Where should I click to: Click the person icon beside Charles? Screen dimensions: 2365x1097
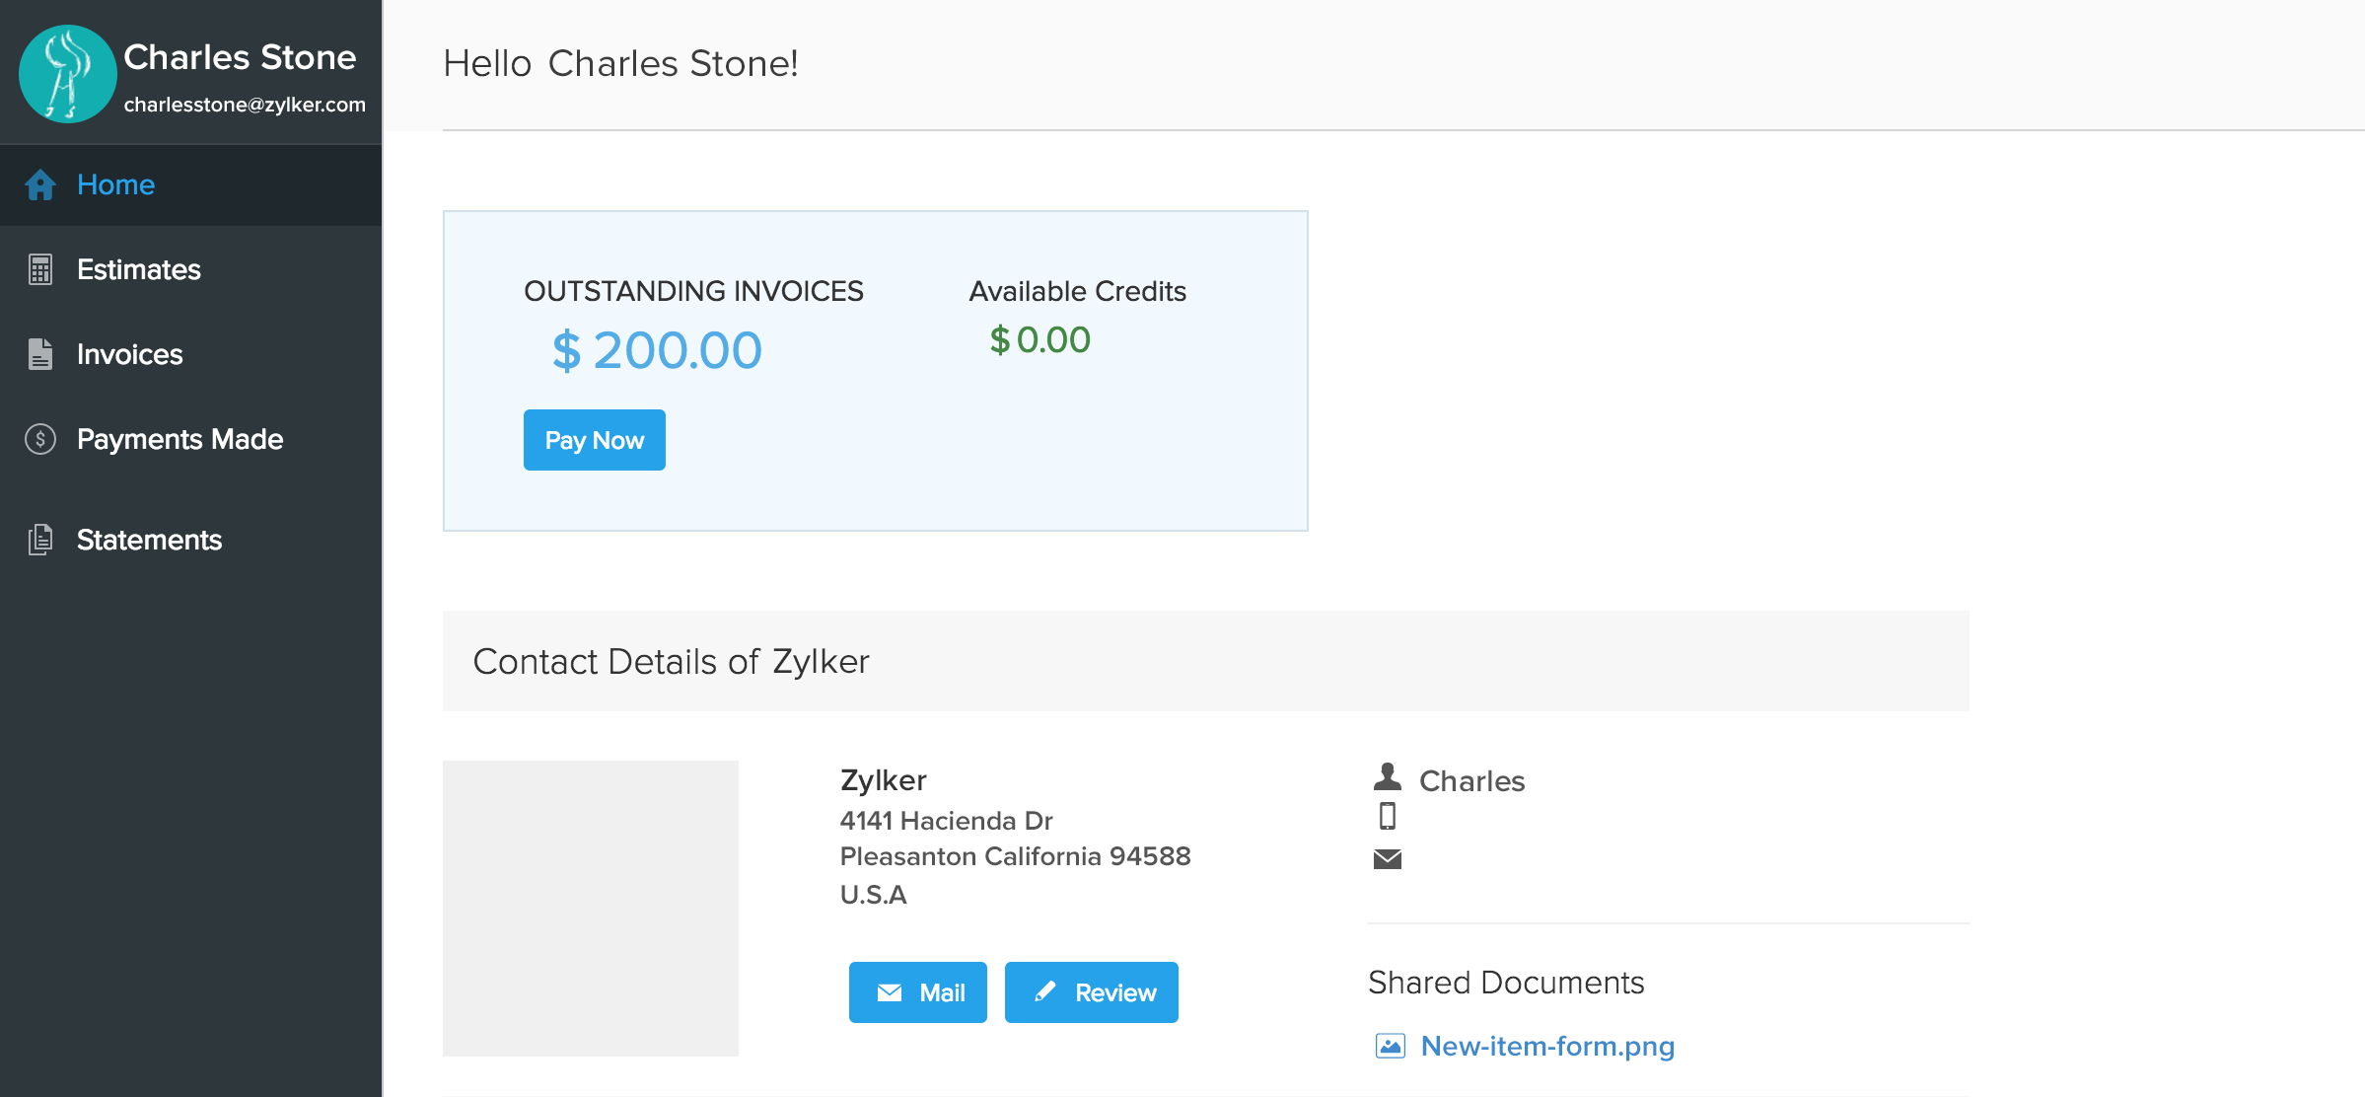tap(1388, 777)
